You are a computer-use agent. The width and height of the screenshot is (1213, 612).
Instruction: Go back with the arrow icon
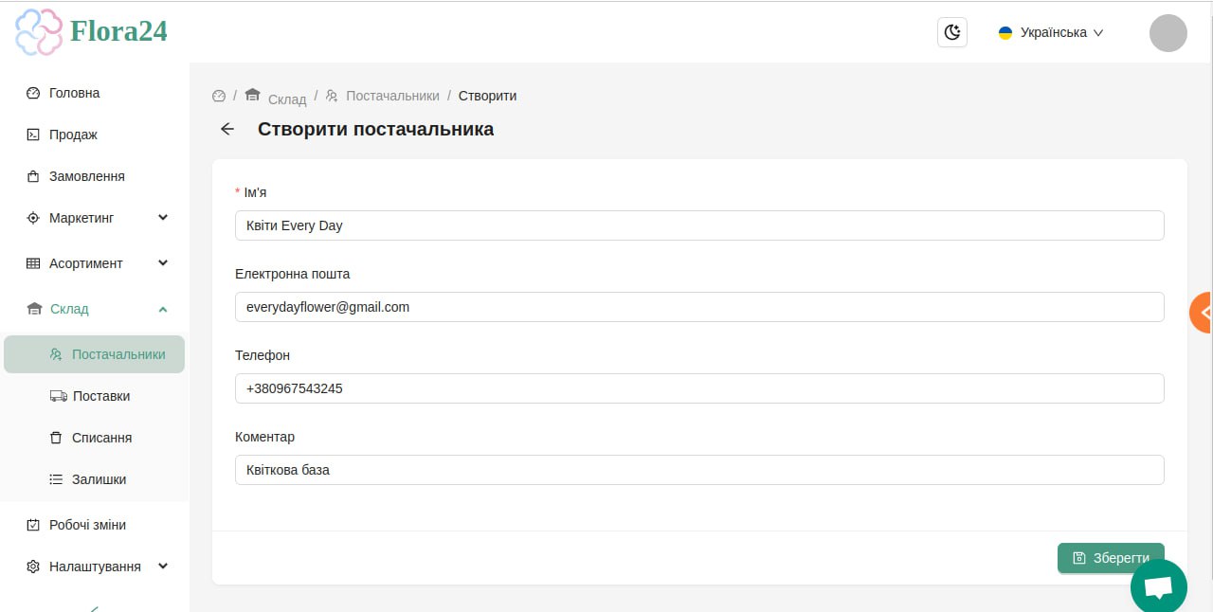227,129
